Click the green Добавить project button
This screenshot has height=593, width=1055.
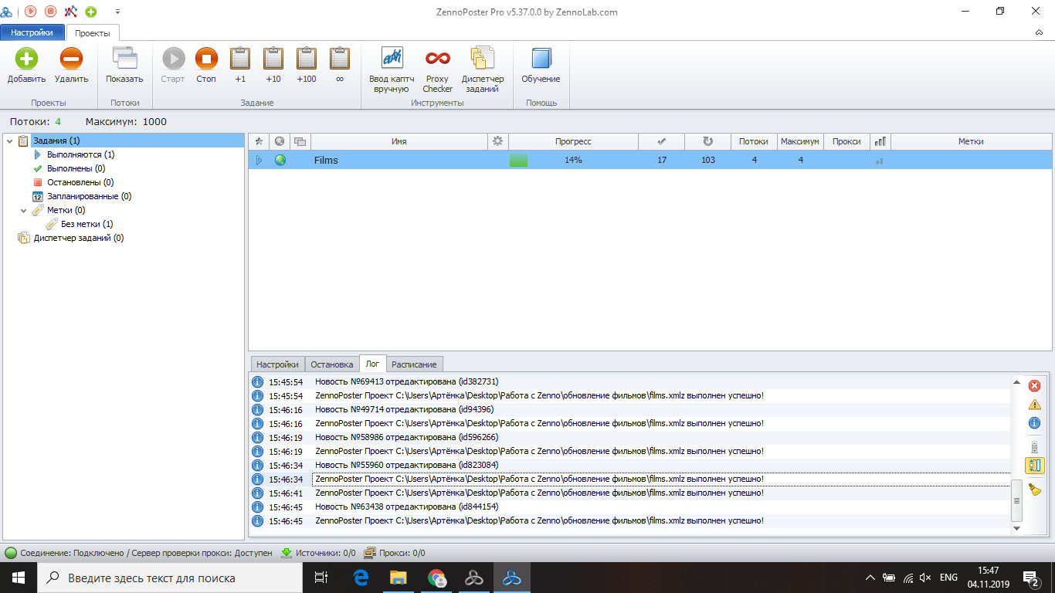click(27, 65)
